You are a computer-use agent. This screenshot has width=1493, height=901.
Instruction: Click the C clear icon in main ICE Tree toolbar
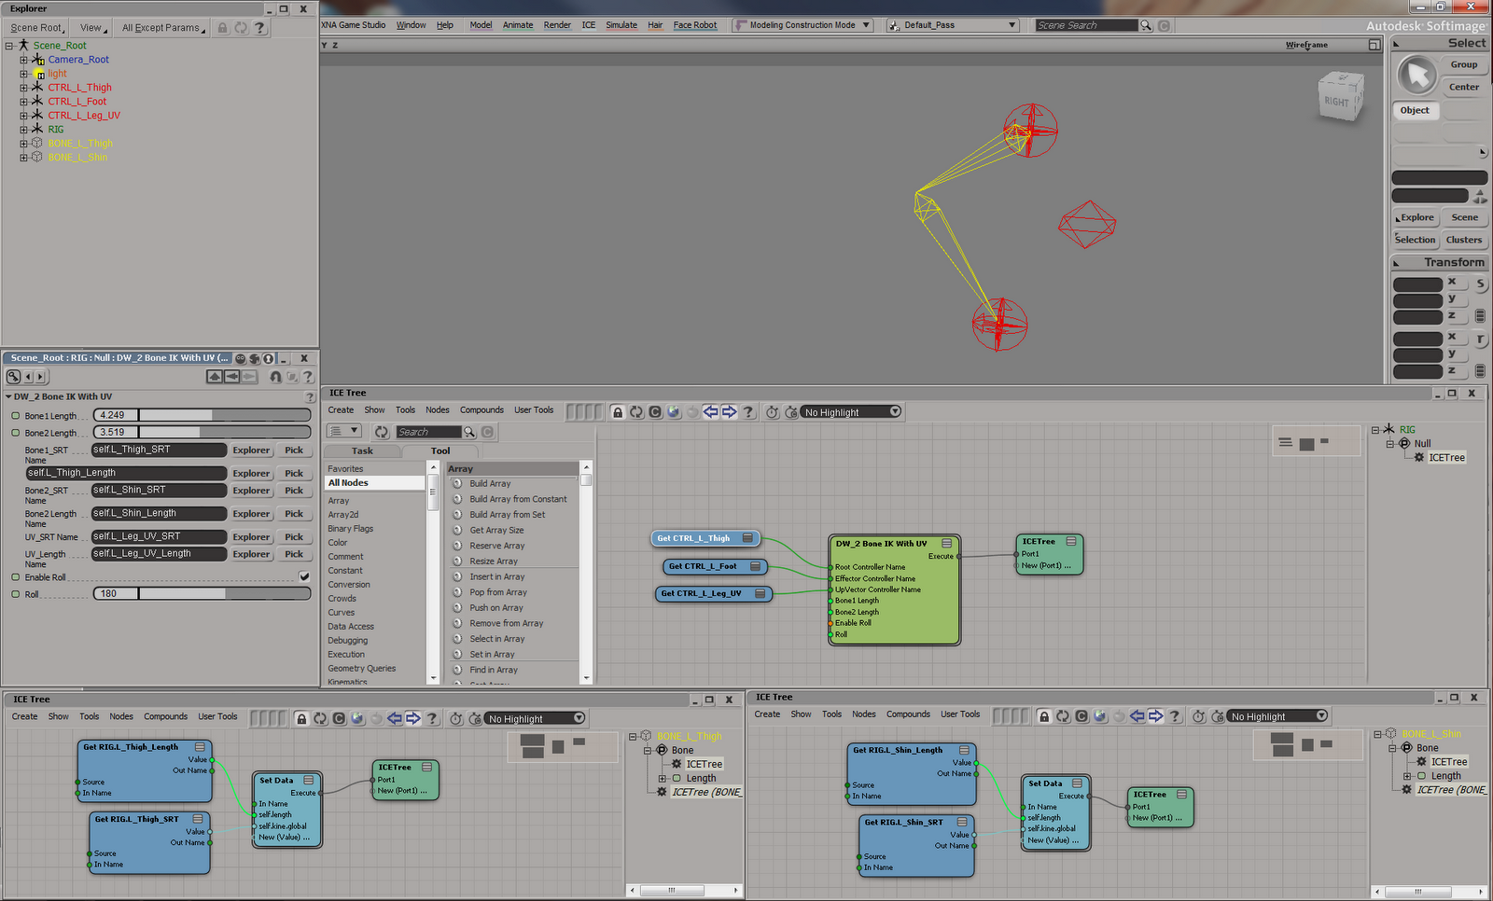(655, 412)
